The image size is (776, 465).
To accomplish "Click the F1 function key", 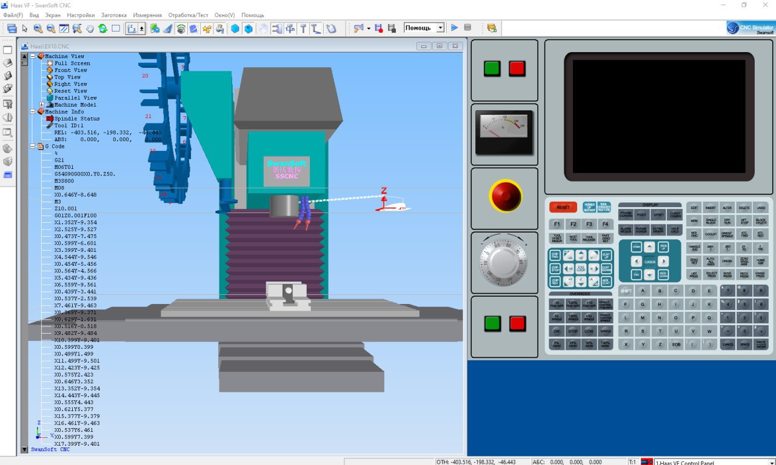I will (557, 224).
